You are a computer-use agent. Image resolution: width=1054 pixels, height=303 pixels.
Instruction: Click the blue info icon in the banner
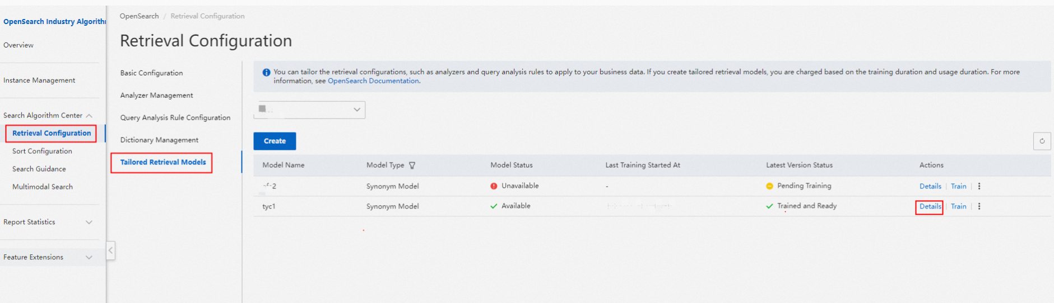tap(267, 73)
